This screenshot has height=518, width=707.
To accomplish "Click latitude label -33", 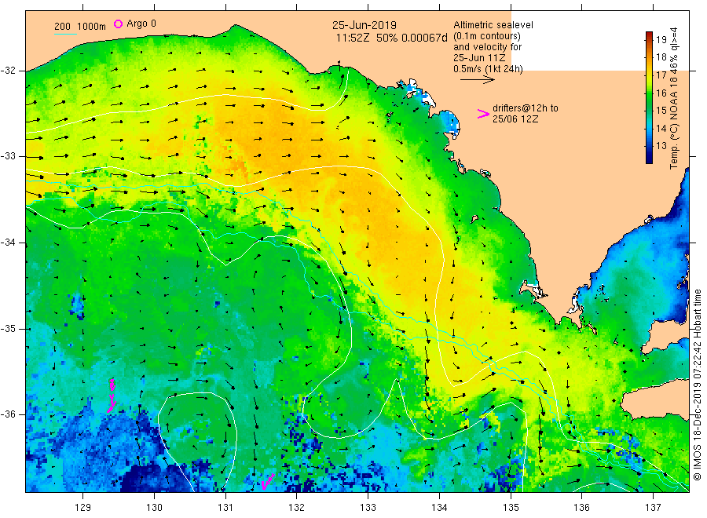I will 8,156.
